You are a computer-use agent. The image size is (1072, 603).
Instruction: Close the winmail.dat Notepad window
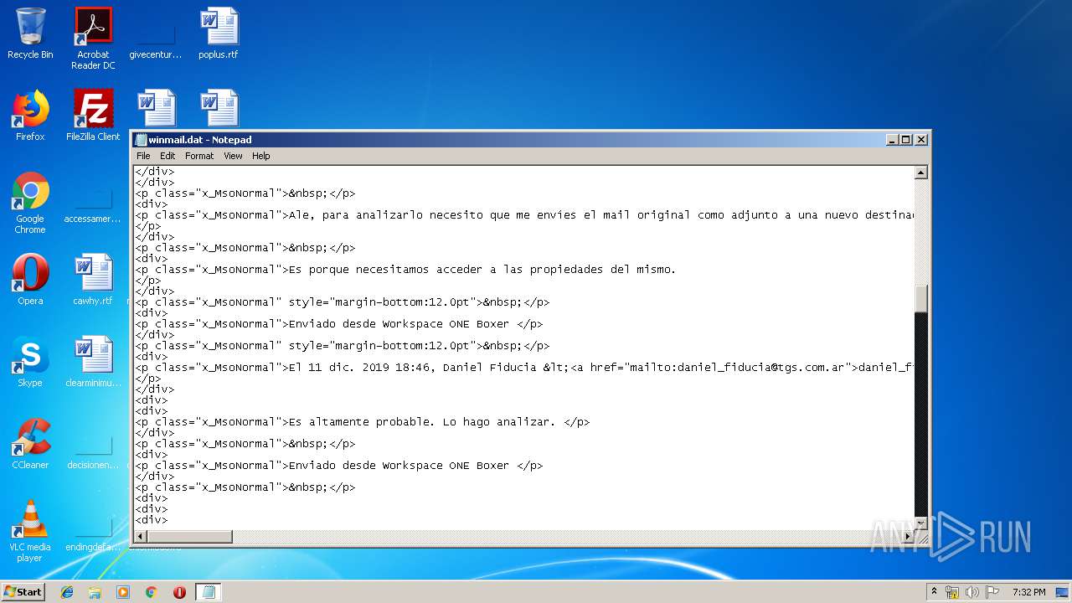(920, 140)
